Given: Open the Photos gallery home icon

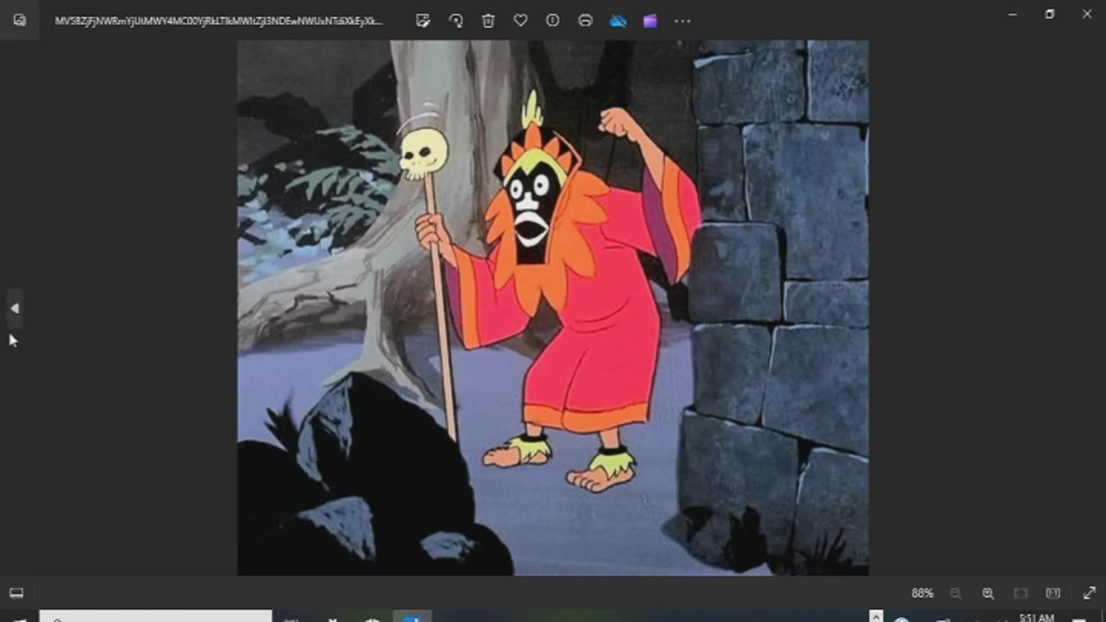Looking at the screenshot, I should 19,20.
